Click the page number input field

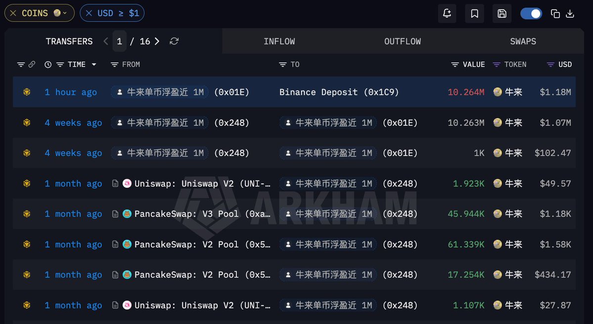click(x=120, y=41)
